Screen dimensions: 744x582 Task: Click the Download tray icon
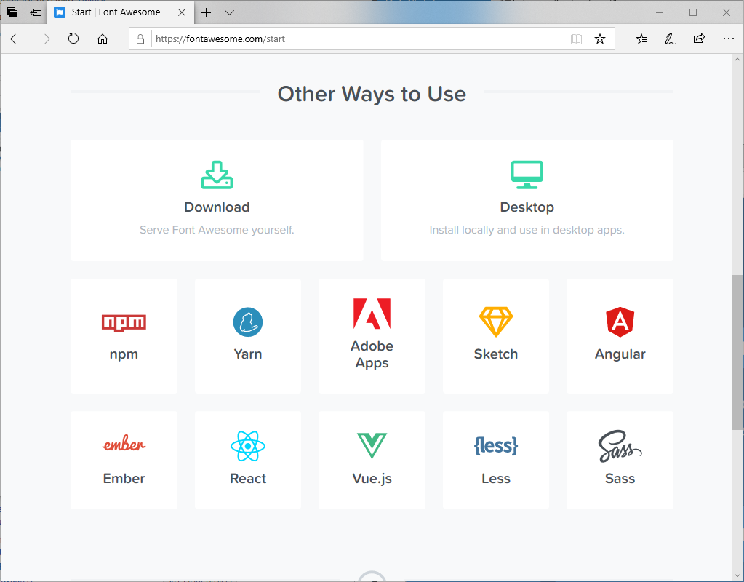pos(217,175)
